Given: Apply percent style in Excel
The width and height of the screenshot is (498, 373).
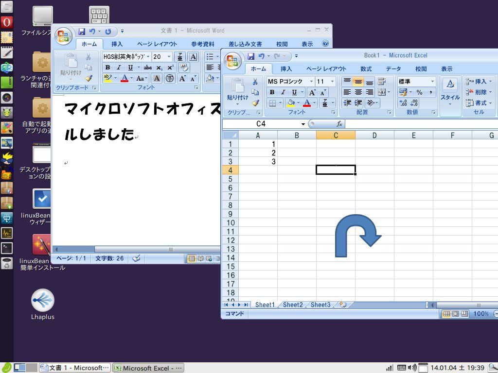Looking at the screenshot, I should 420,92.
